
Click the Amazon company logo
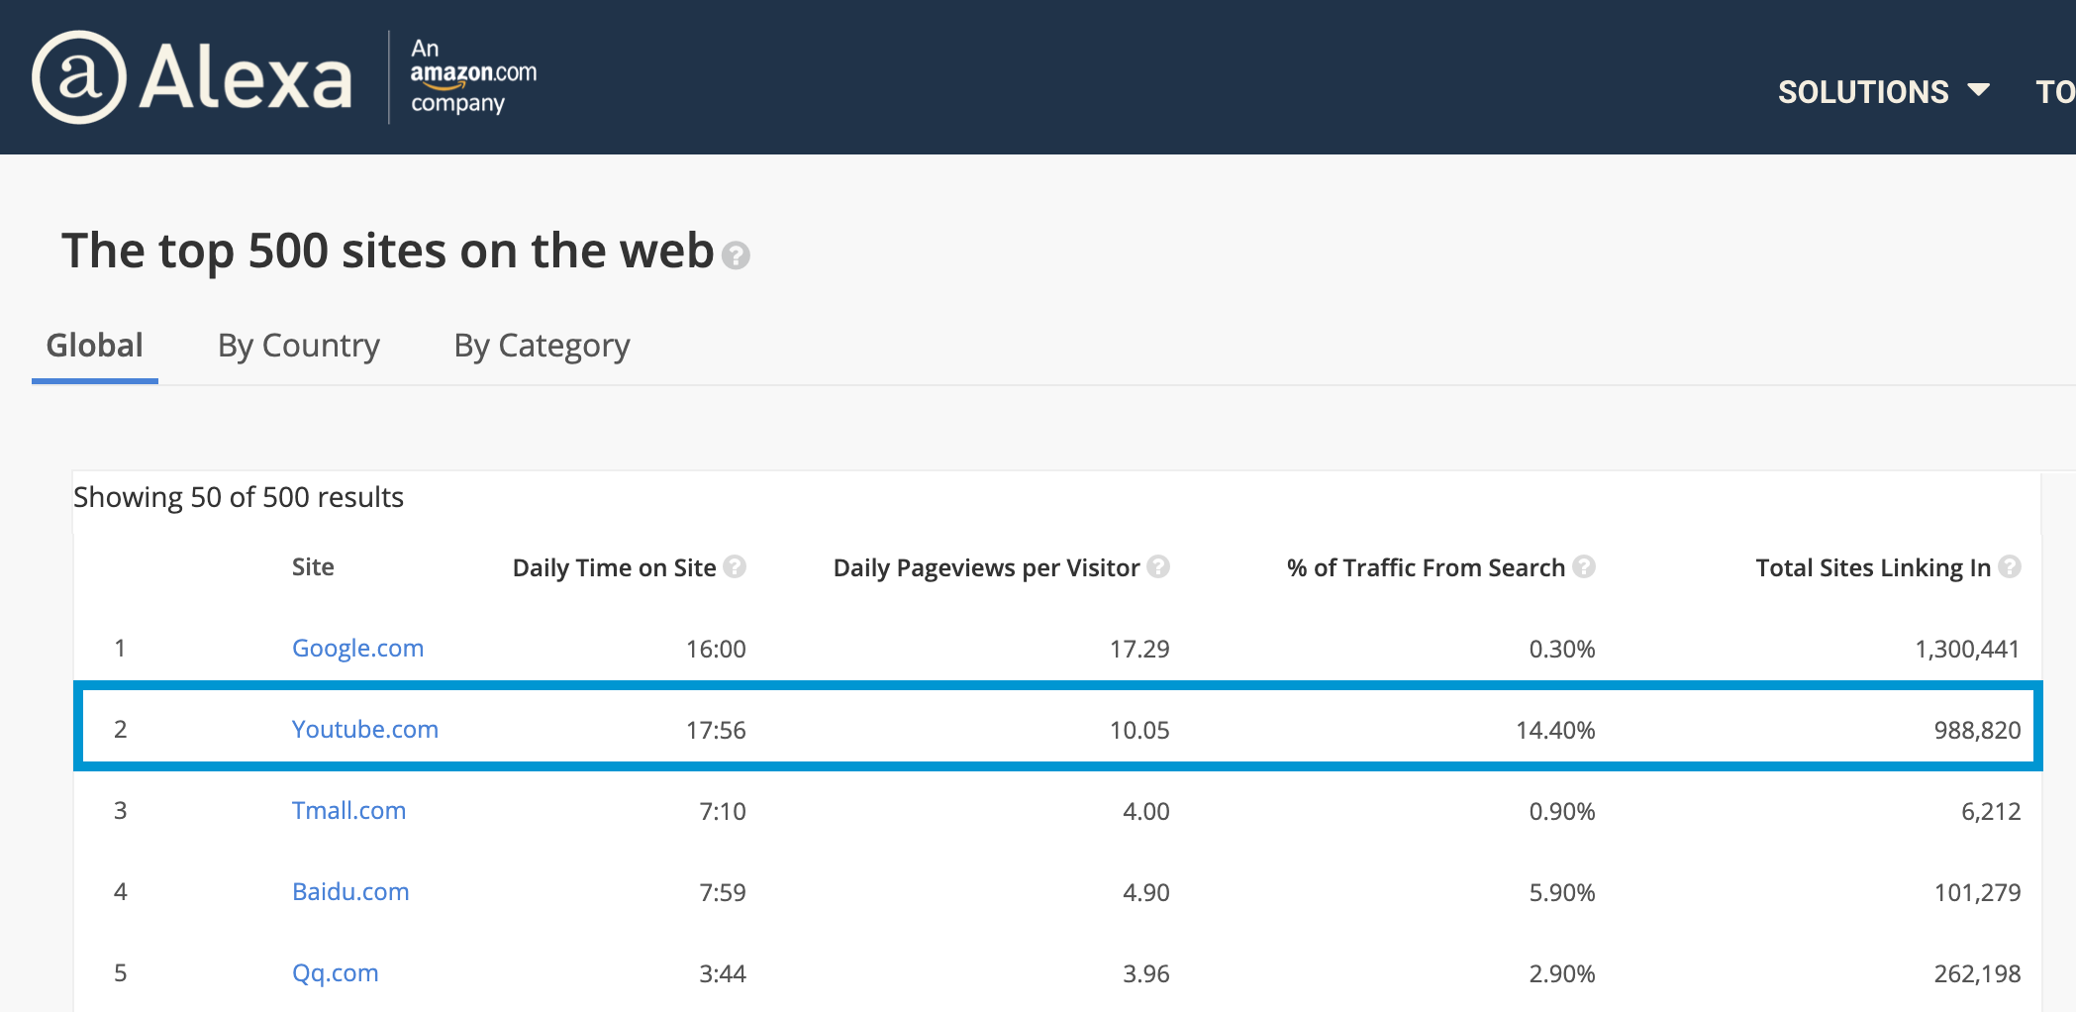(x=472, y=76)
